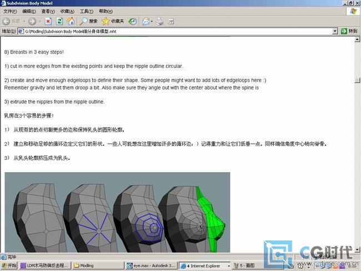Click the Stop loading icon
The width and height of the screenshot is (361, 271).
point(48,21)
